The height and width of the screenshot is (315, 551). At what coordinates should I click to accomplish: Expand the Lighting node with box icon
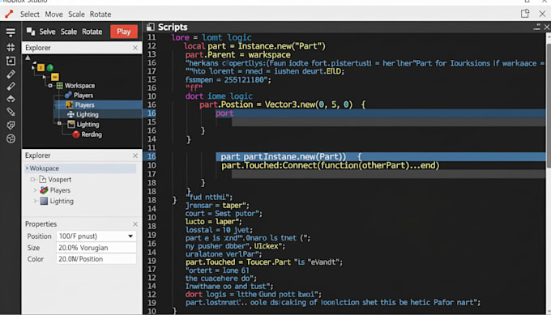point(59,123)
